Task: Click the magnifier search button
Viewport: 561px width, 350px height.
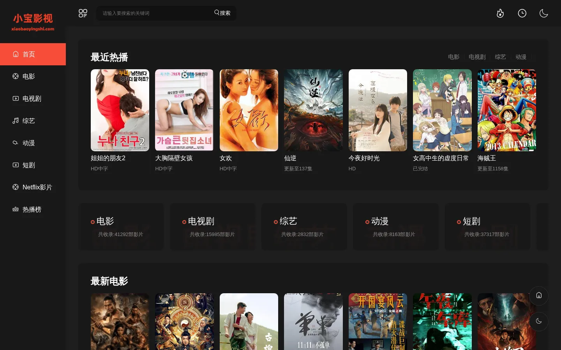Action: (x=222, y=13)
